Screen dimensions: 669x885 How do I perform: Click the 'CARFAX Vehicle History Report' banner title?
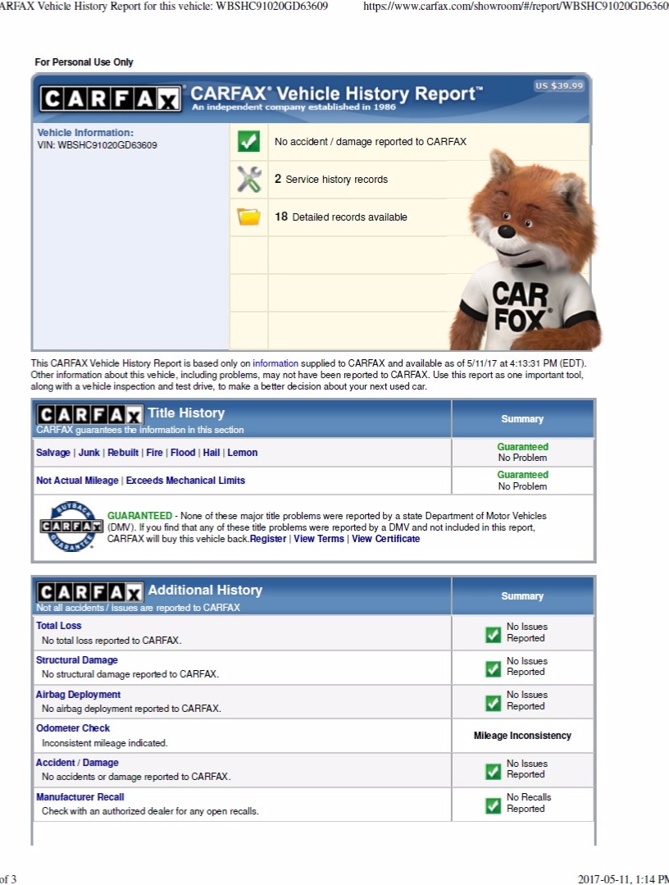(337, 94)
